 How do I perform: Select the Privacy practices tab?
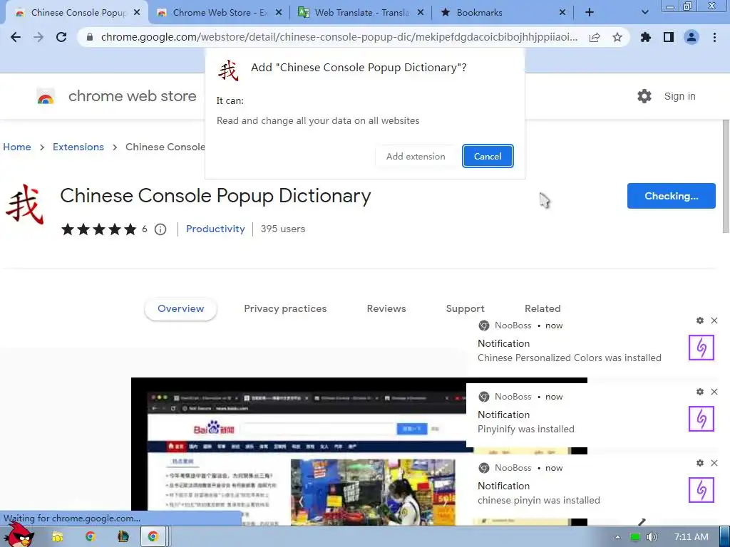[285, 309]
